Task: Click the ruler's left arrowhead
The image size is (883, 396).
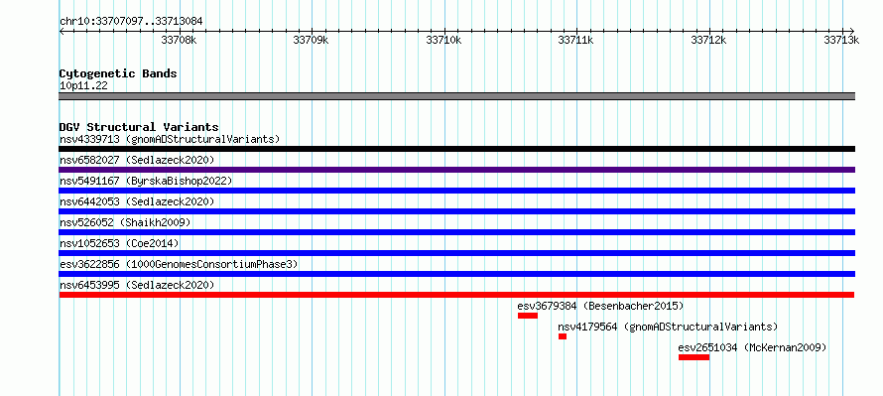Action: [x=62, y=31]
